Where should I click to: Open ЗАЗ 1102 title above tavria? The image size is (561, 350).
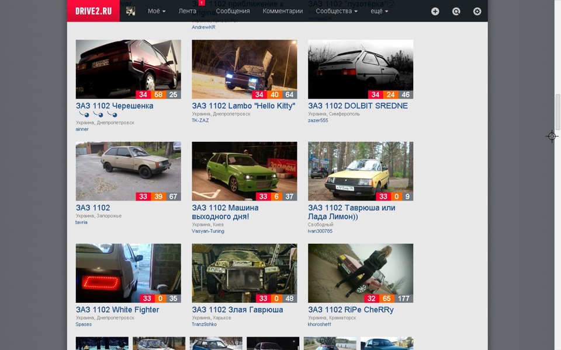(x=93, y=208)
